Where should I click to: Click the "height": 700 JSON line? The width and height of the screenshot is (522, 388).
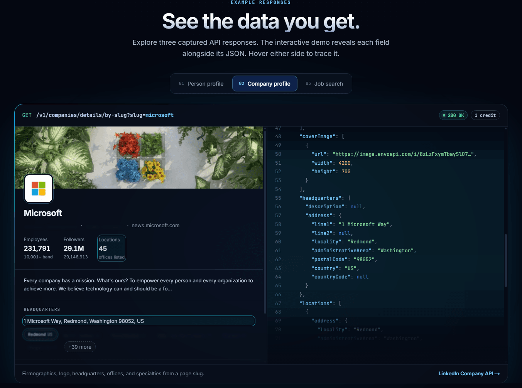tap(331, 172)
